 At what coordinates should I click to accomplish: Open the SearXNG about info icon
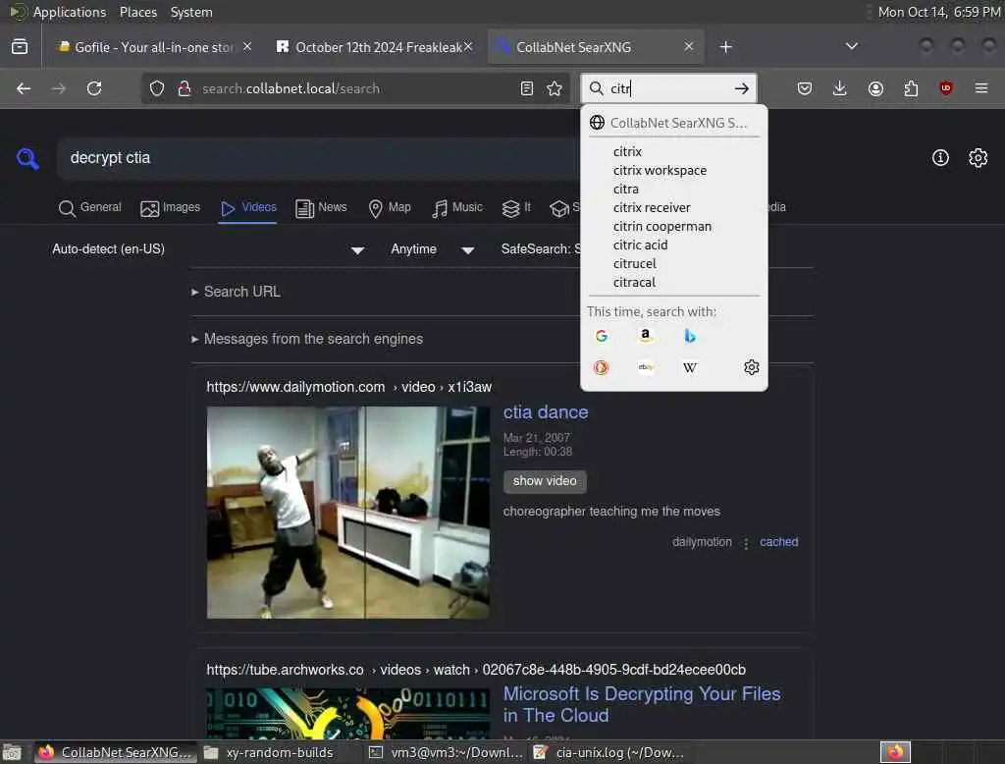click(x=940, y=158)
